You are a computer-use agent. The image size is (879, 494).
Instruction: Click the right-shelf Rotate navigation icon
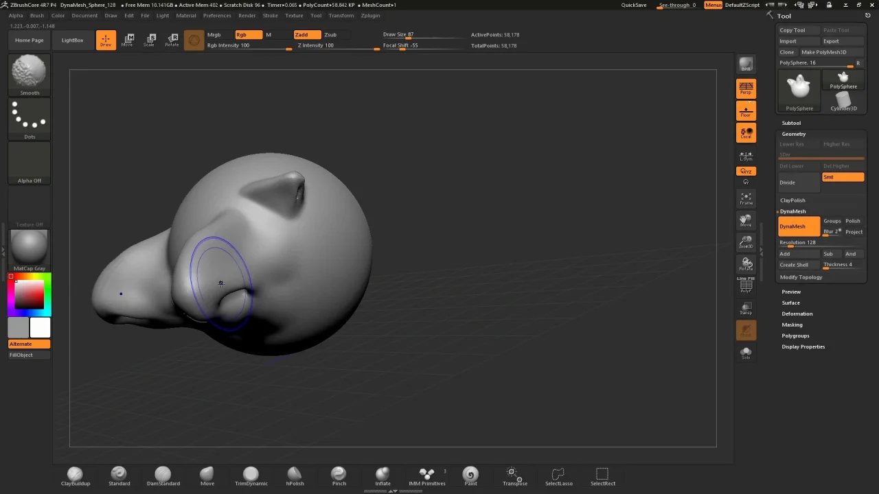(x=746, y=264)
